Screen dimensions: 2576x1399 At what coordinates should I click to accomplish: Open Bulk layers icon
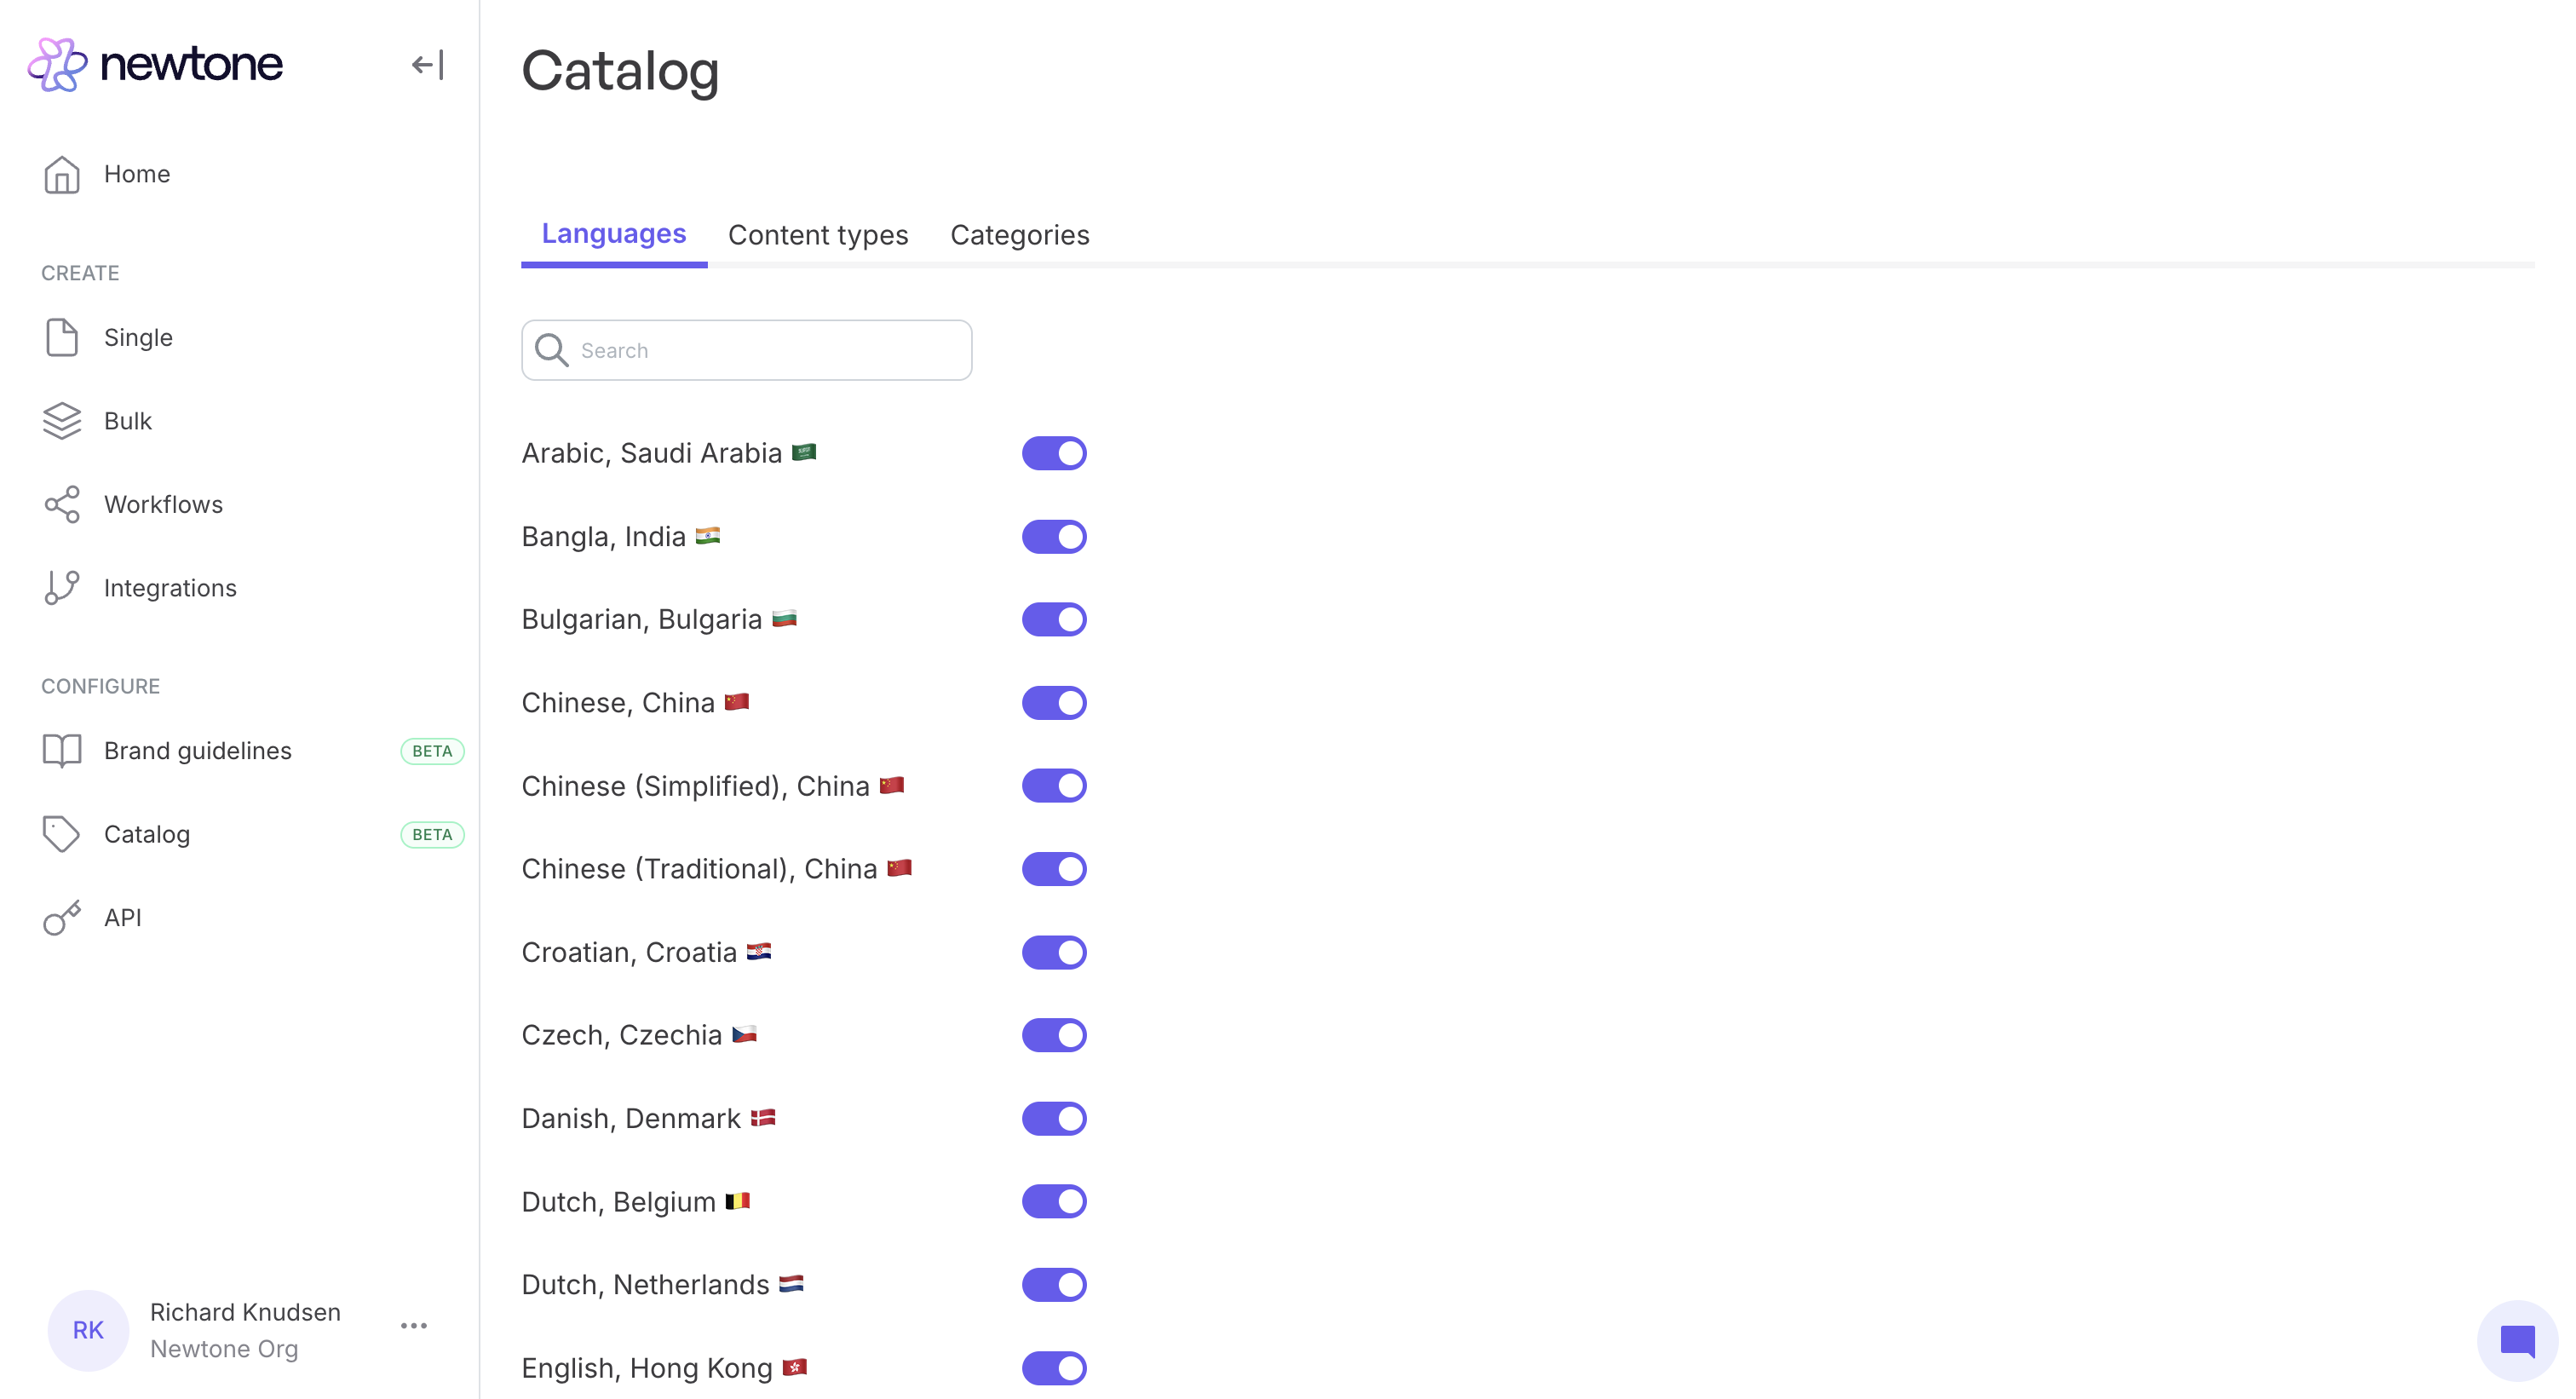coord(62,421)
